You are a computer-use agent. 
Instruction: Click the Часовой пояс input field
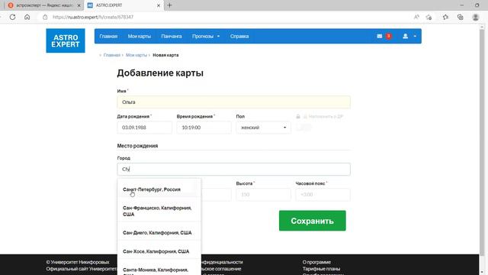(323, 195)
